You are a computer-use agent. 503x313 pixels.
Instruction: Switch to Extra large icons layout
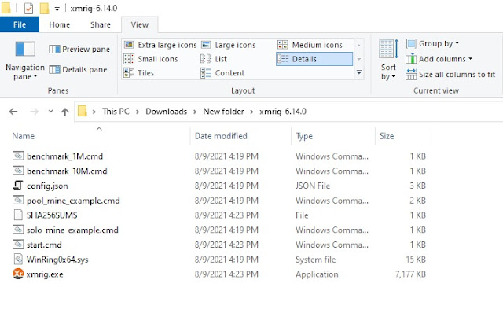tap(160, 45)
